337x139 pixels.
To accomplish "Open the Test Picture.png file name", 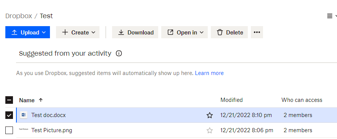I will (51, 130).
